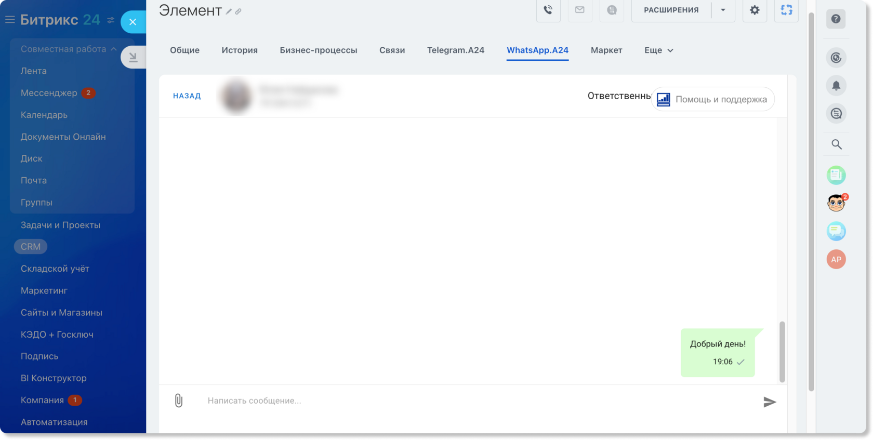This screenshot has height=440, width=873.
Task: Open Почта in the sidebar
Action: pos(34,180)
